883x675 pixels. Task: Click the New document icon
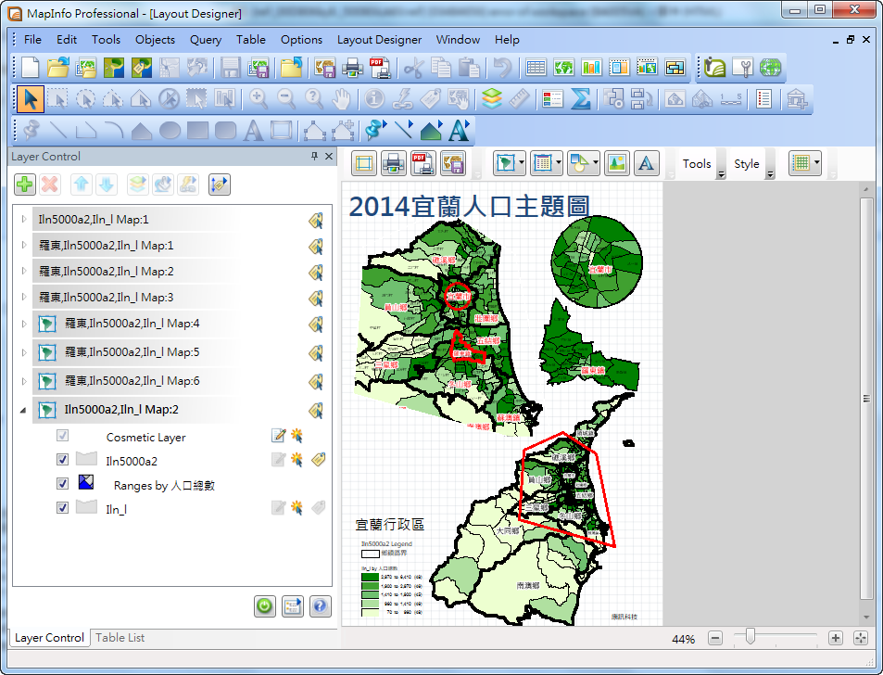coord(30,68)
